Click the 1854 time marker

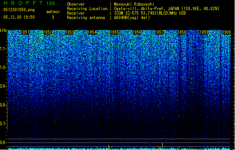[92, 32]
